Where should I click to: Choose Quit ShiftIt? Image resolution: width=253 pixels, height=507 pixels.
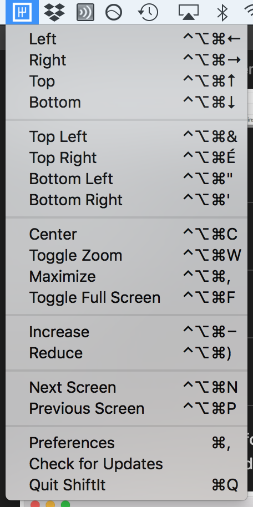click(x=126, y=485)
